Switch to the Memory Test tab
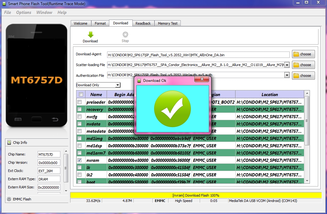This screenshot has height=214, width=327. tap(167, 23)
